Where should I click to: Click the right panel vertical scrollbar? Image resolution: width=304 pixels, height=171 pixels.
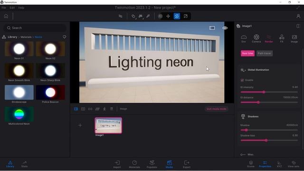[303, 99]
